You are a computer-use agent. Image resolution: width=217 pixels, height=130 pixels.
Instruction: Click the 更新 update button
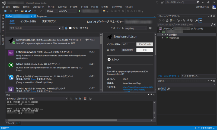click(x=145, y=50)
